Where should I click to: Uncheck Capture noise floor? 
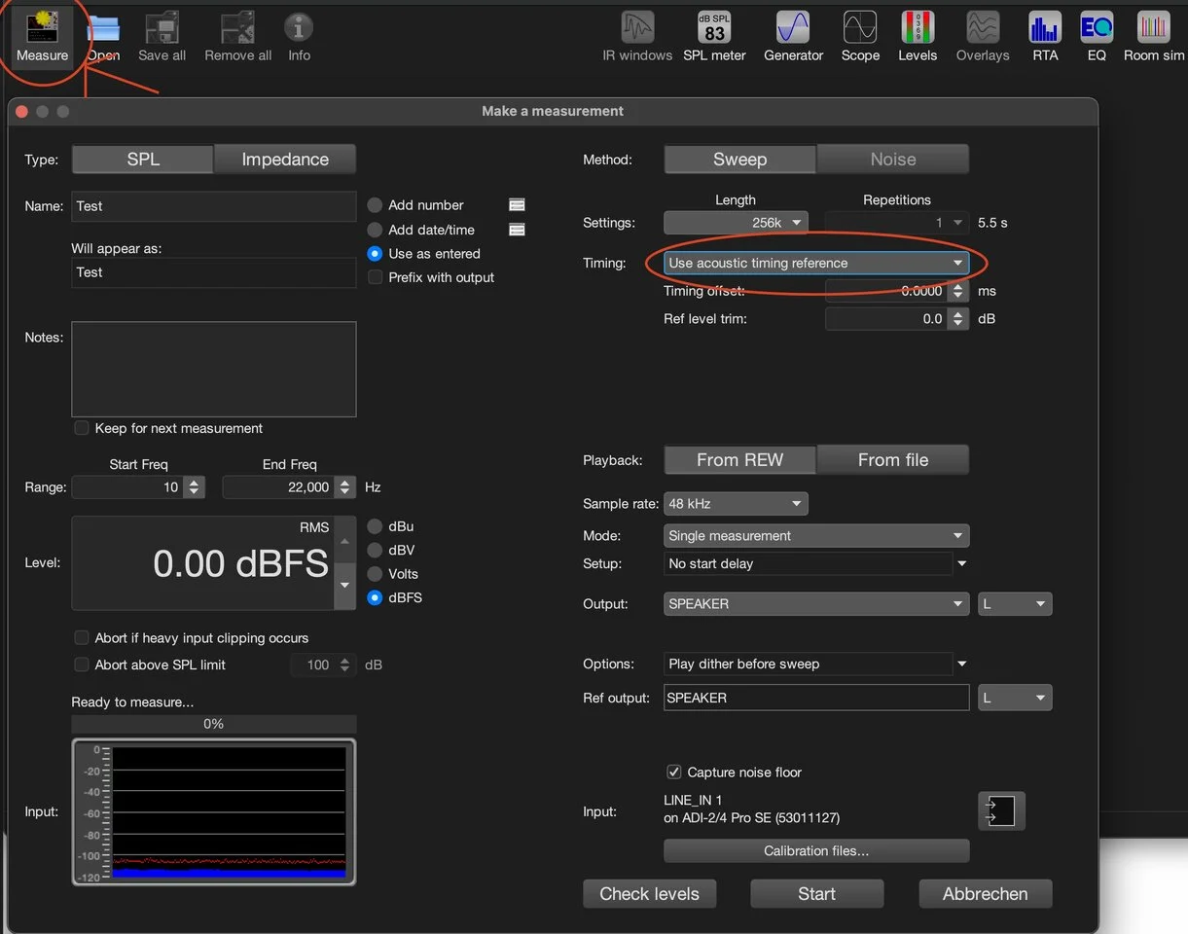(673, 772)
